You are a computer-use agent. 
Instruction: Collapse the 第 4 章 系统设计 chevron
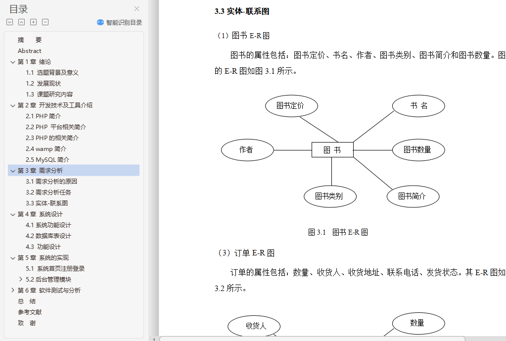(13, 214)
